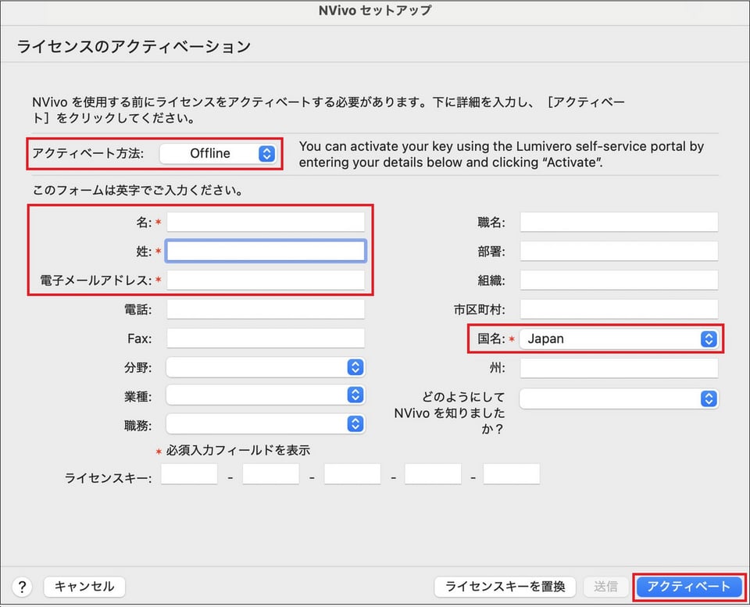Click into the 電話 field
Image resolution: width=750 pixels, height=607 pixels.
tap(266, 309)
